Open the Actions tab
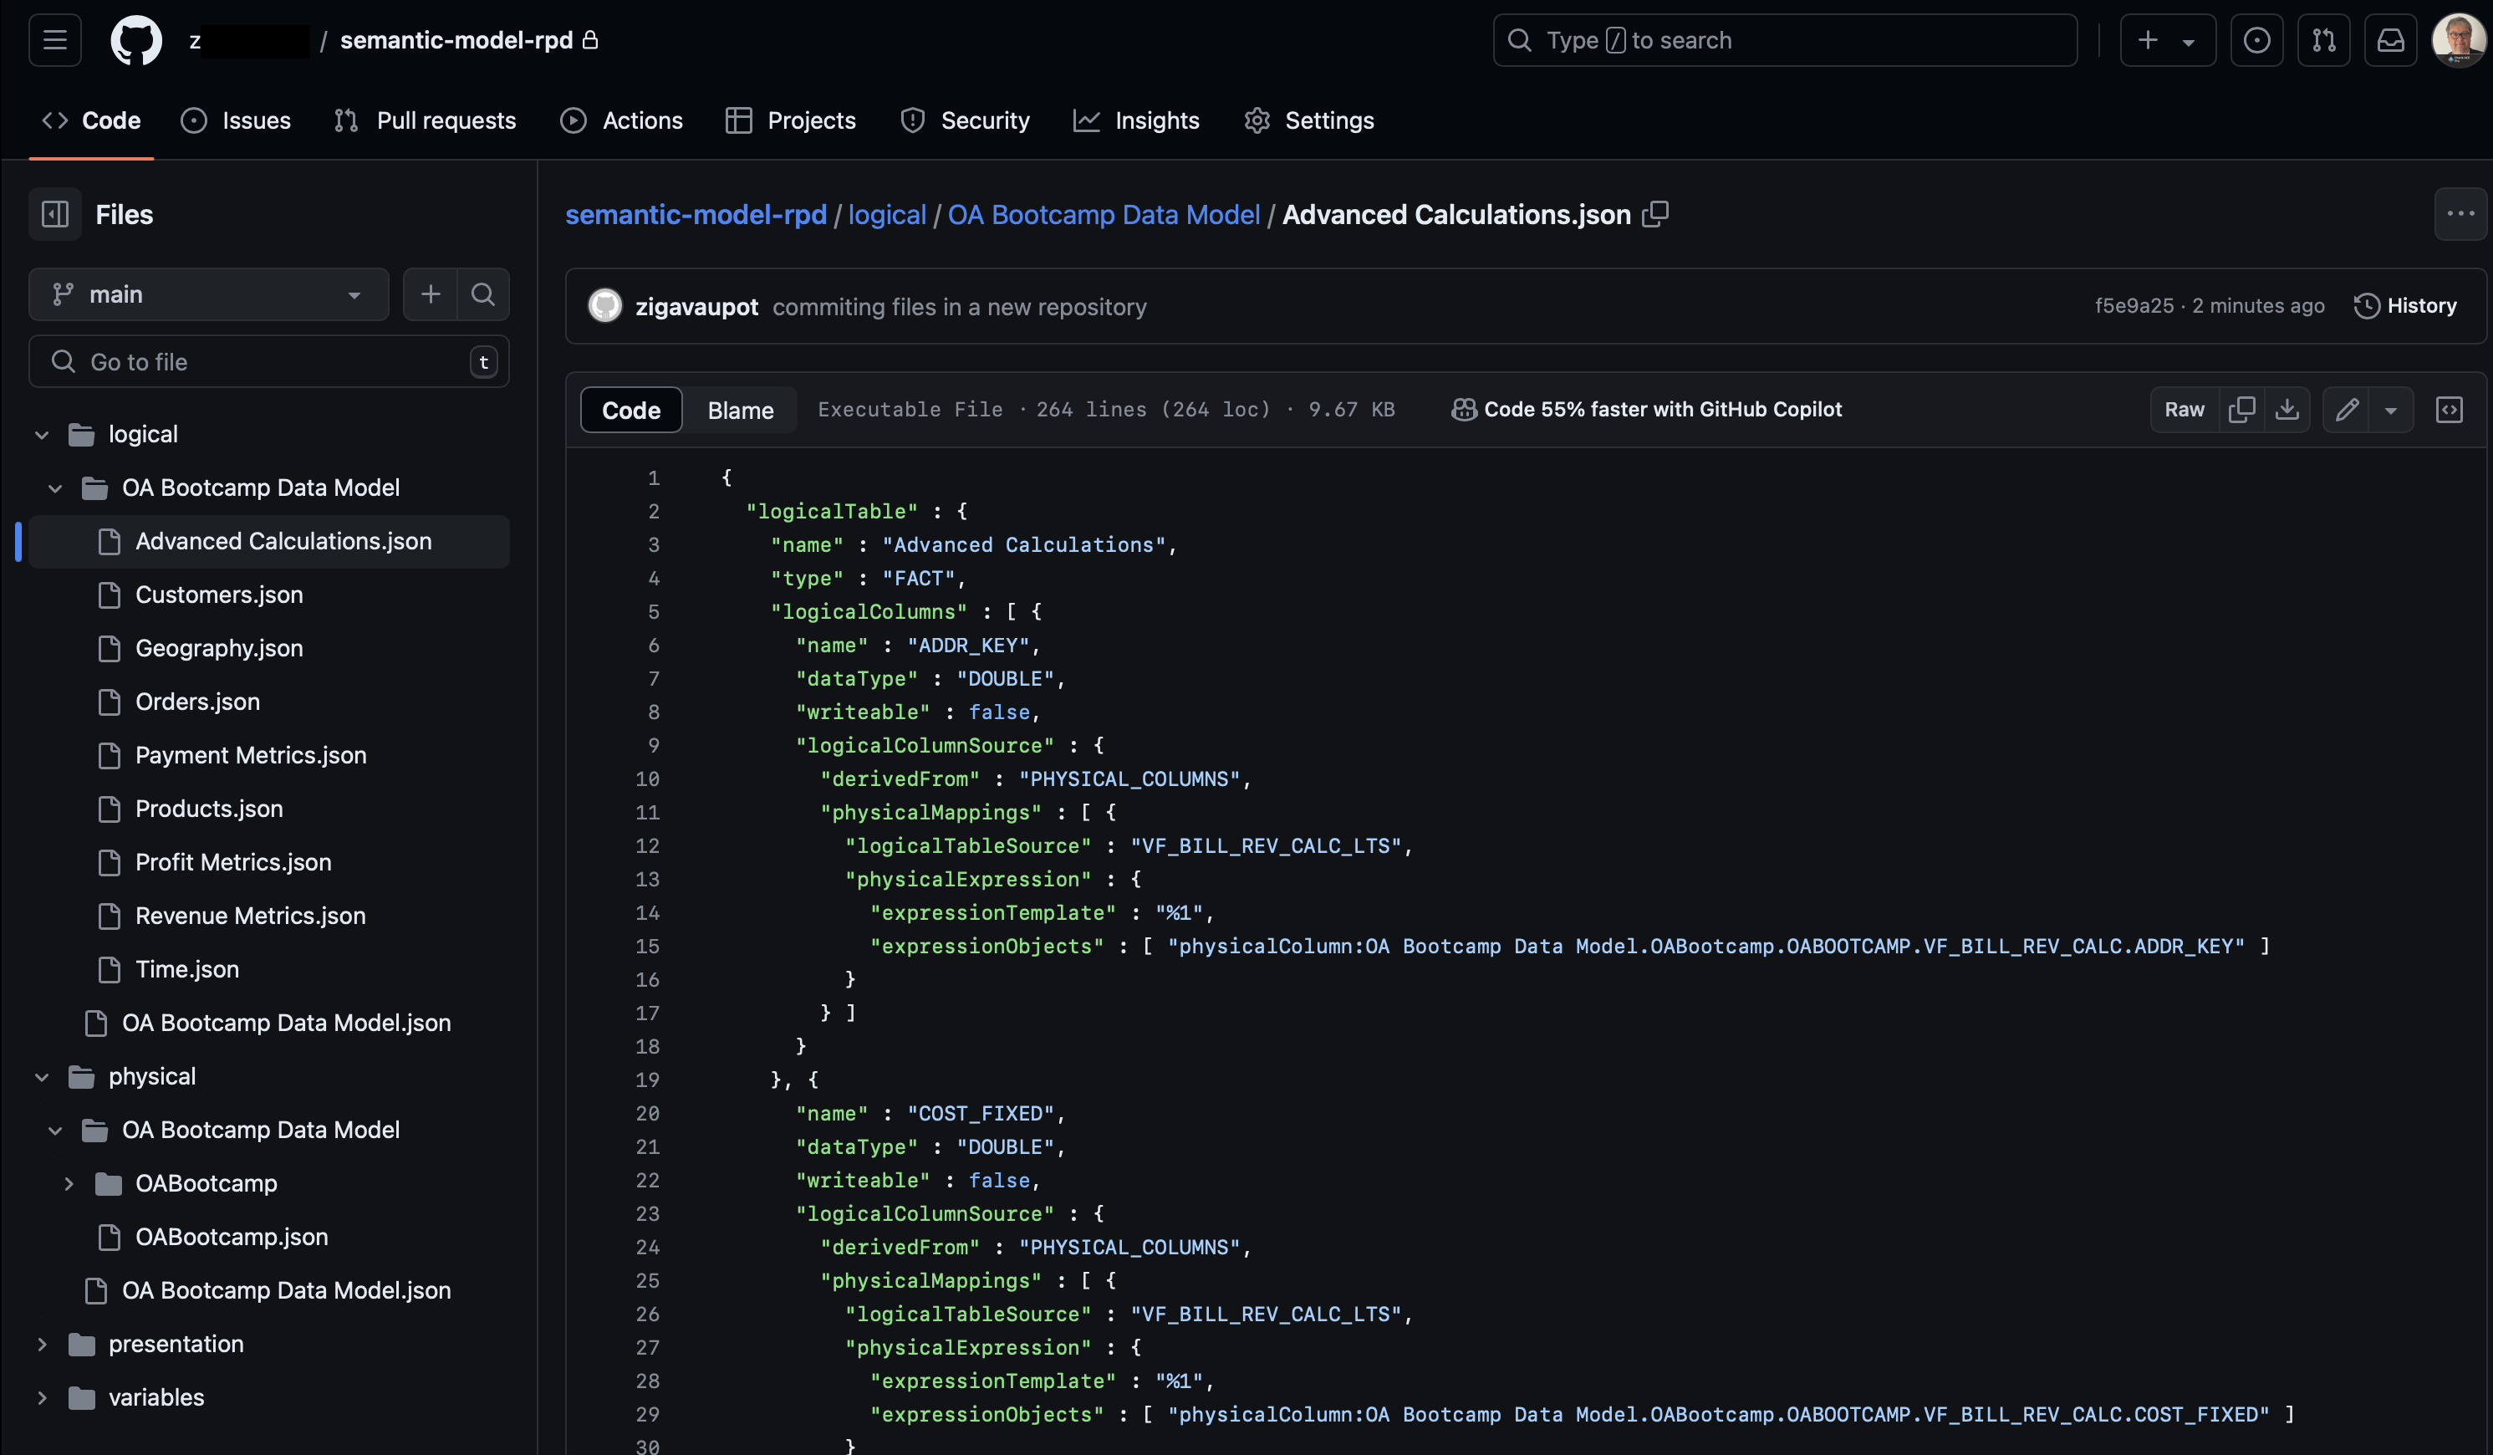The width and height of the screenshot is (2493, 1455). pyautogui.click(x=621, y=120)
